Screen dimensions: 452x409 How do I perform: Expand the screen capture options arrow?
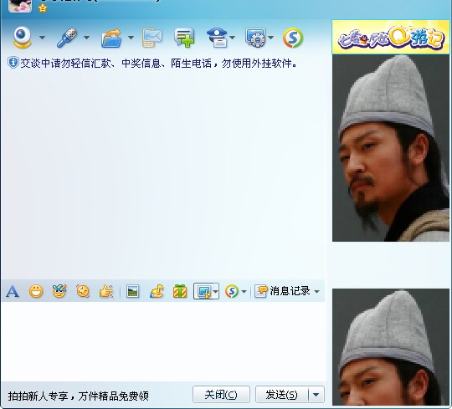[216, 291]
